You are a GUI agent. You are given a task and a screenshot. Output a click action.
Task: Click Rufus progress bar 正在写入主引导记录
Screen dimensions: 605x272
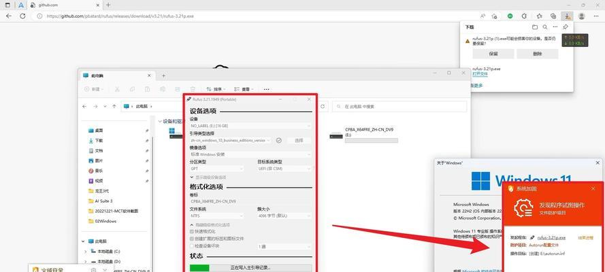point(251,268)
